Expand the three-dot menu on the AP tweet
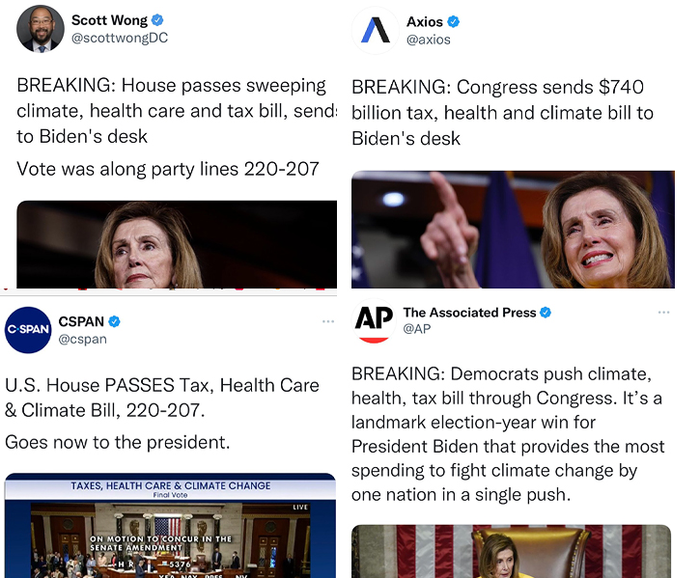700x578 pixels. click(663, 313)
